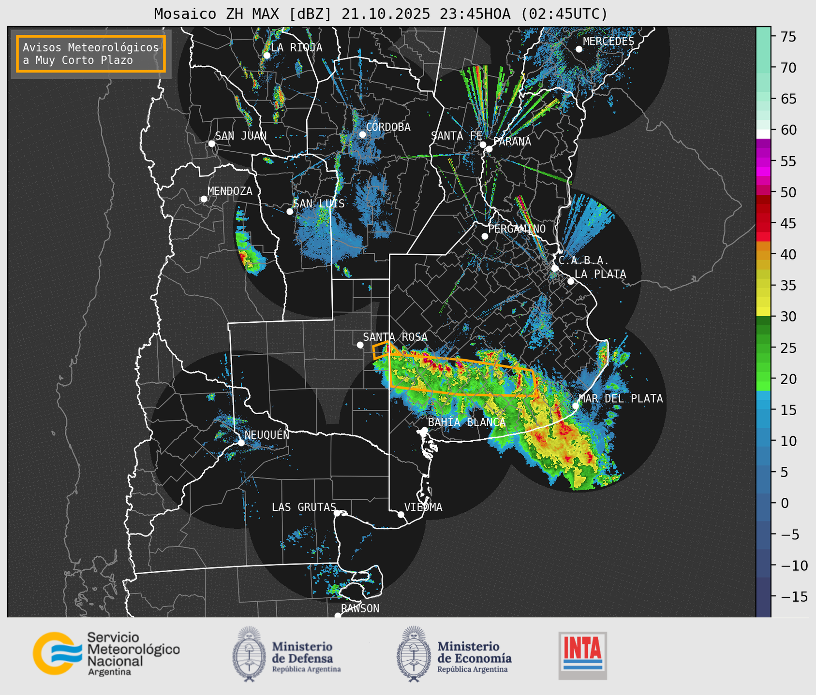Click the Las Grutas city marker
The width and height of the screenshot is (816, 695).
337,513
